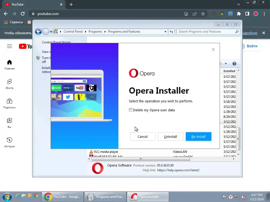Image resolution: width=270 pixels, height=202 pixels.
Task: Open YouTube Вы section
Action: click(x=9, y=123)
